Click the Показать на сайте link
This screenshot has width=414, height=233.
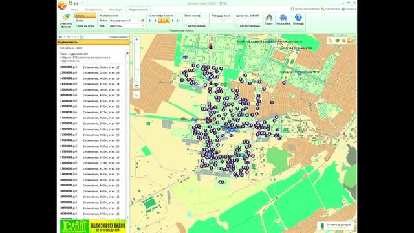(x=71, y=48)
